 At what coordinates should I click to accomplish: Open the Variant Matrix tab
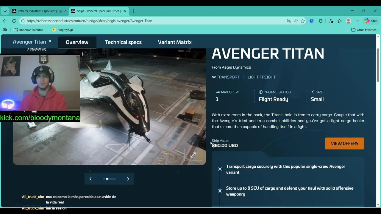point(175,42)
